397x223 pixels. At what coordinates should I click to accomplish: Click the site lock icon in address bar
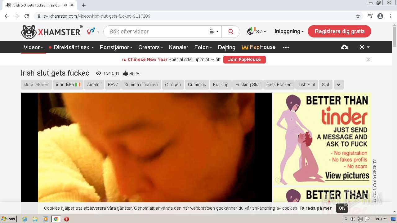tap(39, 16)
